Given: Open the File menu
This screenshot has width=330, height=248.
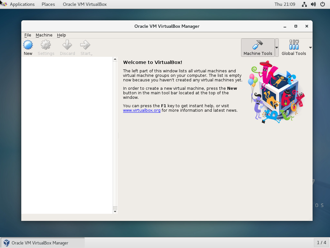Looking at the screenshot, I should coord(28,35).
